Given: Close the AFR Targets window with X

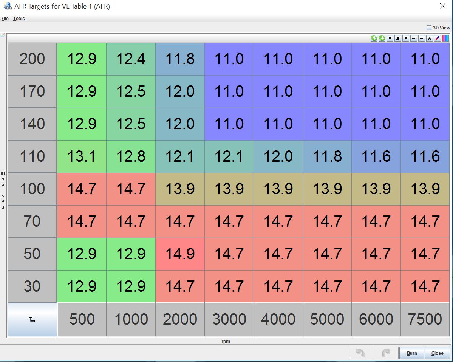Looking at the screenshot, I should [442, 6].
